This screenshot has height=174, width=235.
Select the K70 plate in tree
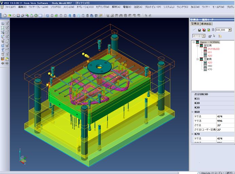[210, 69]
